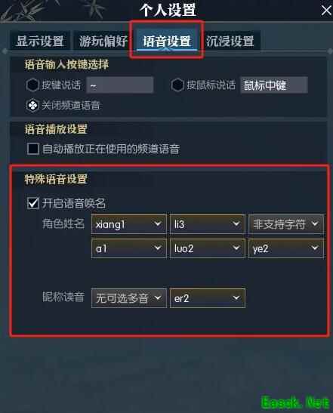Choose the 按鼠标说话 radio option
The height and width of the screenshot is (413, 333).
[177, 85]
